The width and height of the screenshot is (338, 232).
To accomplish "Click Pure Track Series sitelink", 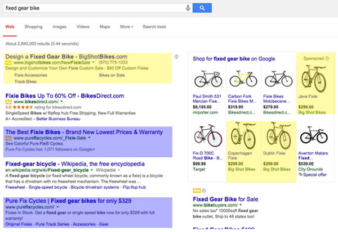I will coord(52,224).
